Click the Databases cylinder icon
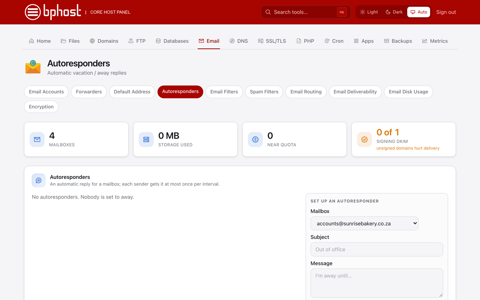This screenshot has height=300, width=480. (x=158, y=41)
